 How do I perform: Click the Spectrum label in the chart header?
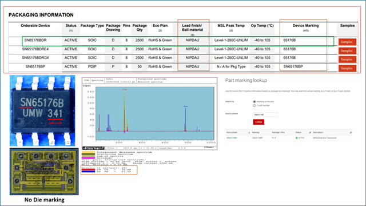[97, 80]
